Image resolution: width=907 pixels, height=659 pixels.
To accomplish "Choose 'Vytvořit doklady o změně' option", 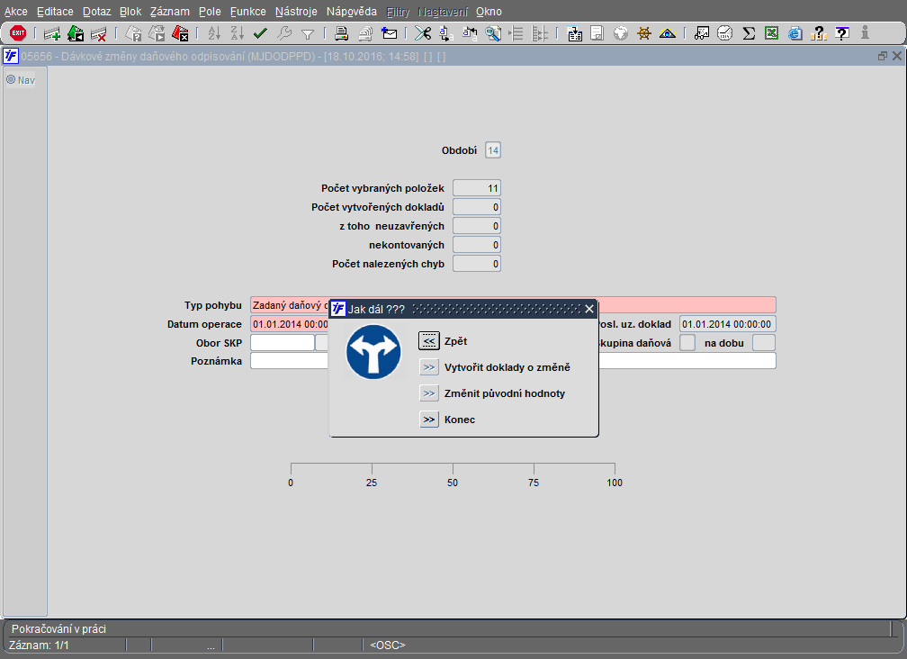I will point(428,367).
